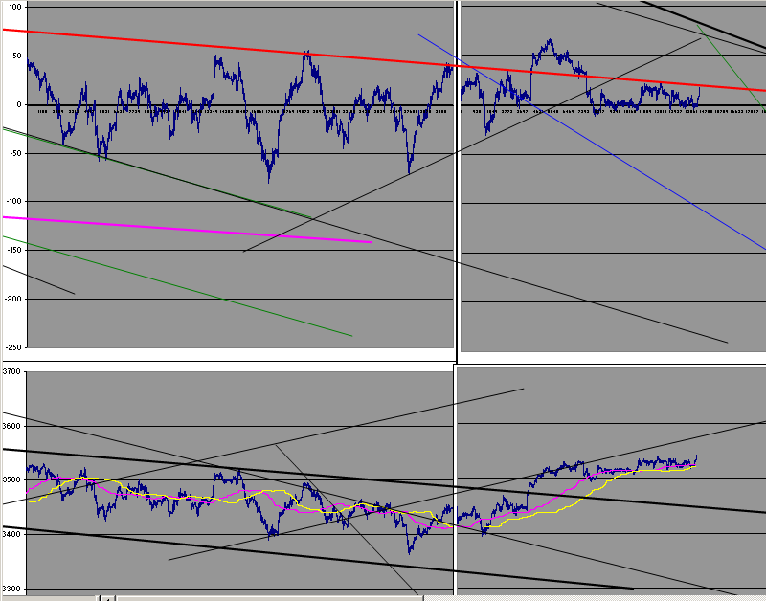
Task: Click the "-50" axis label in the upper left chart
Action: (14, 153)
